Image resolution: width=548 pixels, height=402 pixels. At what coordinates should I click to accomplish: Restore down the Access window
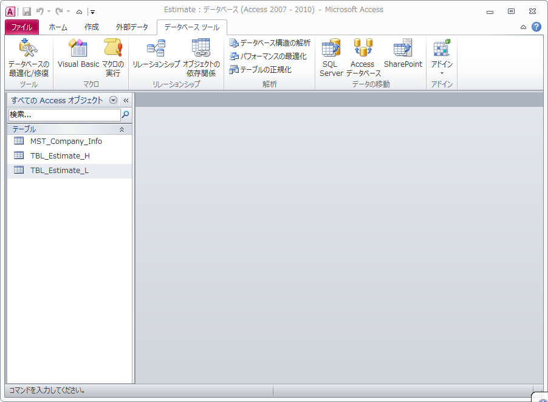click(x=511, y=12)
